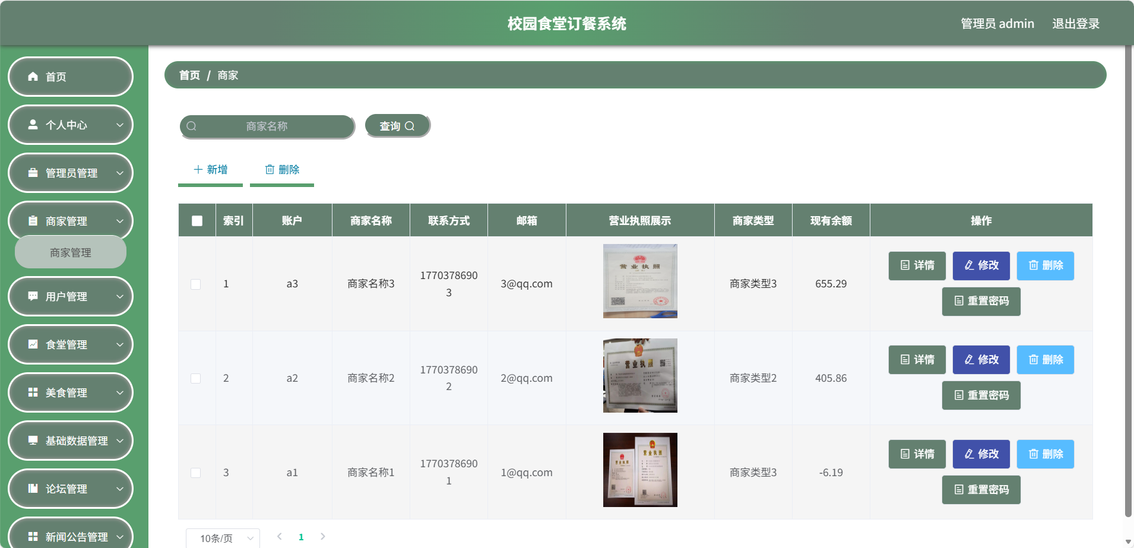
Task: Click the page vertical scrollbar
Action: 1129,280
